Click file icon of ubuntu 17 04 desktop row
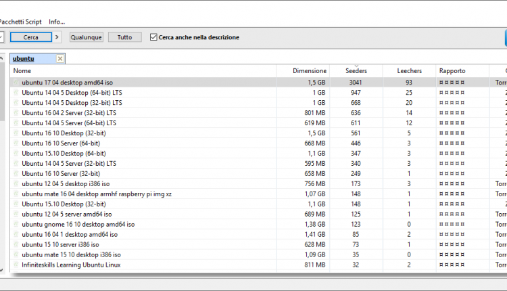 click(x=16, y=82)
